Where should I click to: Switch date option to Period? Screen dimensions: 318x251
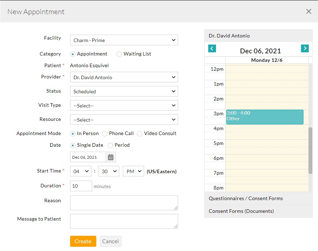pyautogui.click(x=110, y=145)
